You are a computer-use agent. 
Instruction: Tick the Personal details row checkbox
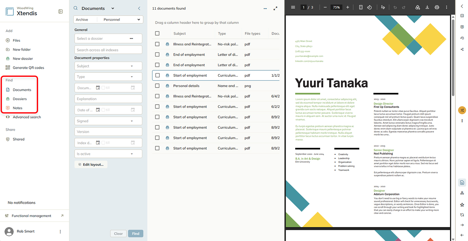[x=157, y=86]
